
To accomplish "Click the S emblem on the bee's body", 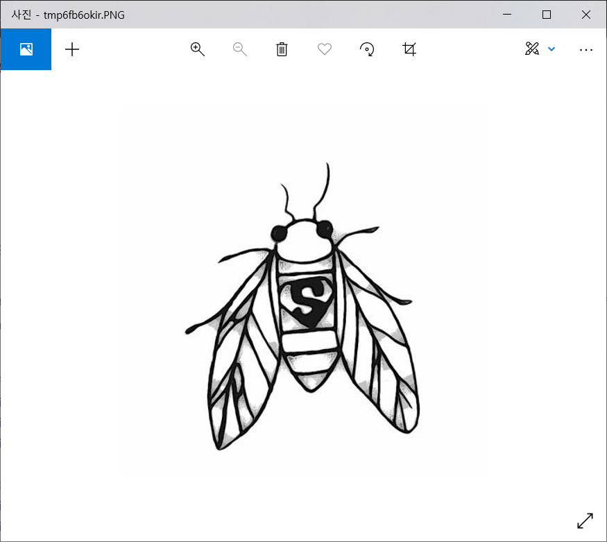I will (307, 302).
